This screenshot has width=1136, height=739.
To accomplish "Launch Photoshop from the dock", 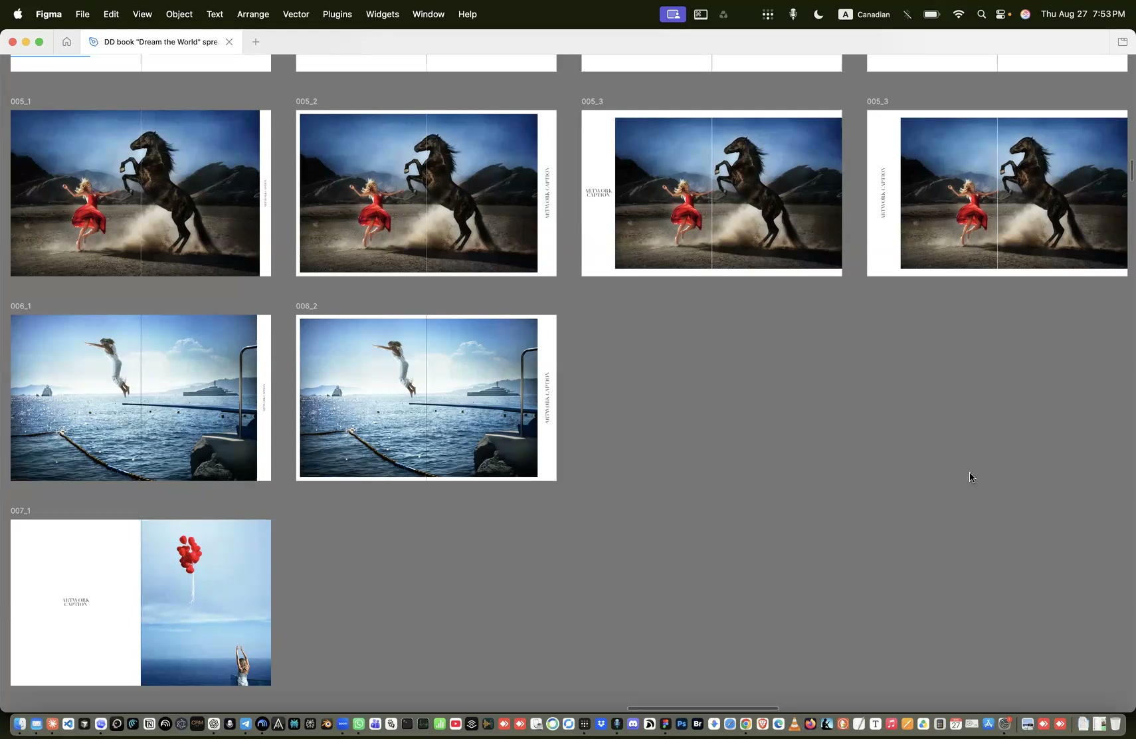I will click(x=682, y=724).
